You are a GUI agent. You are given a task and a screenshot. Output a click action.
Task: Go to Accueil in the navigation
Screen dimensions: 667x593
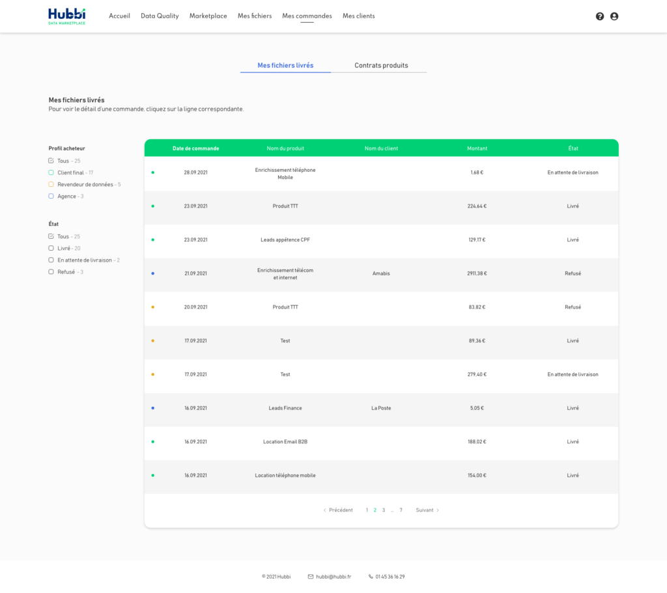tap(120, 16)
